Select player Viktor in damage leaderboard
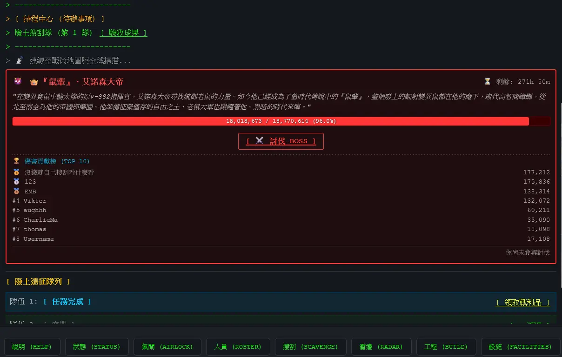 [35, 201]
